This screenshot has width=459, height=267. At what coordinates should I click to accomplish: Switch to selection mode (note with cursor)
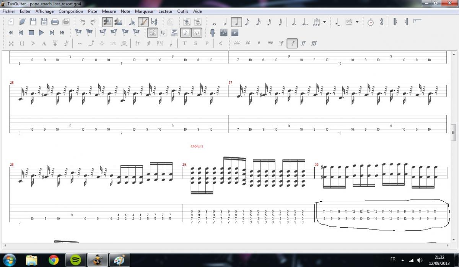pyautogui.click(x=132, y=22)
